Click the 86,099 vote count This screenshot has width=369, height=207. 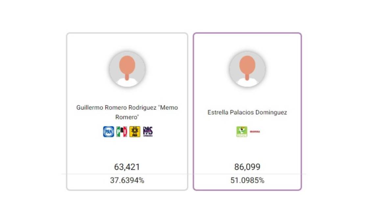coord(247,167)
